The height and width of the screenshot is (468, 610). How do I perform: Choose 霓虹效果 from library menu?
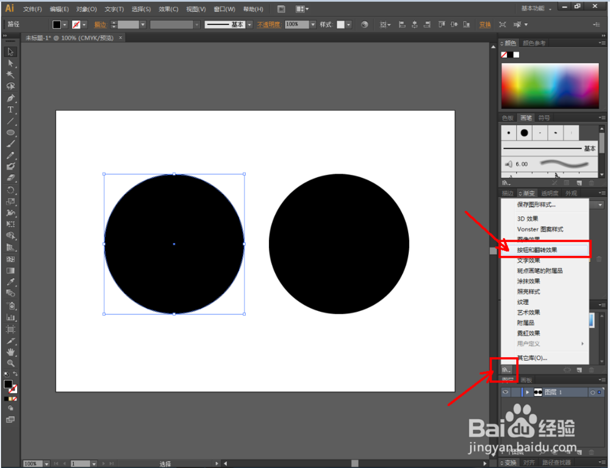[545, 333]
